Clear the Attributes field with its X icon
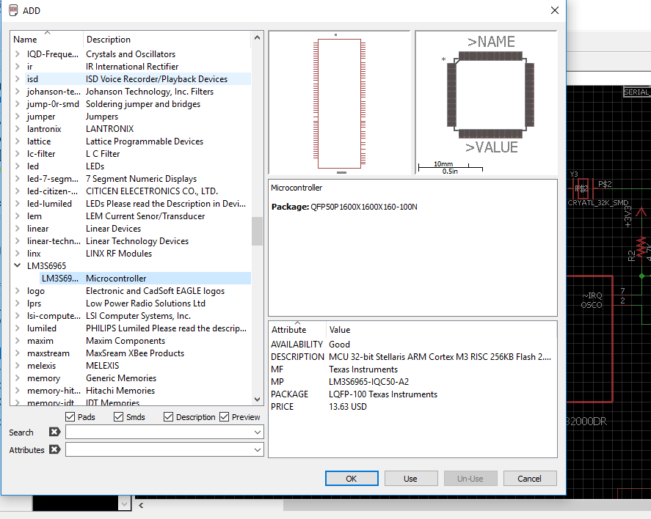This screenshot has width=651, height=519. (54, 449)
